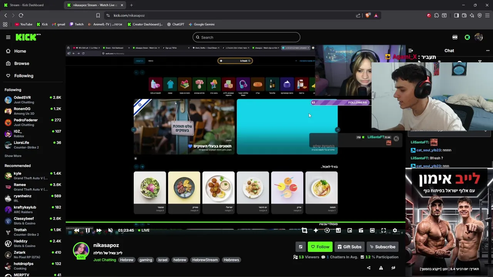Open the ChatGPT bookmark
Screen dimensions: 493x277
pos(176,24)
